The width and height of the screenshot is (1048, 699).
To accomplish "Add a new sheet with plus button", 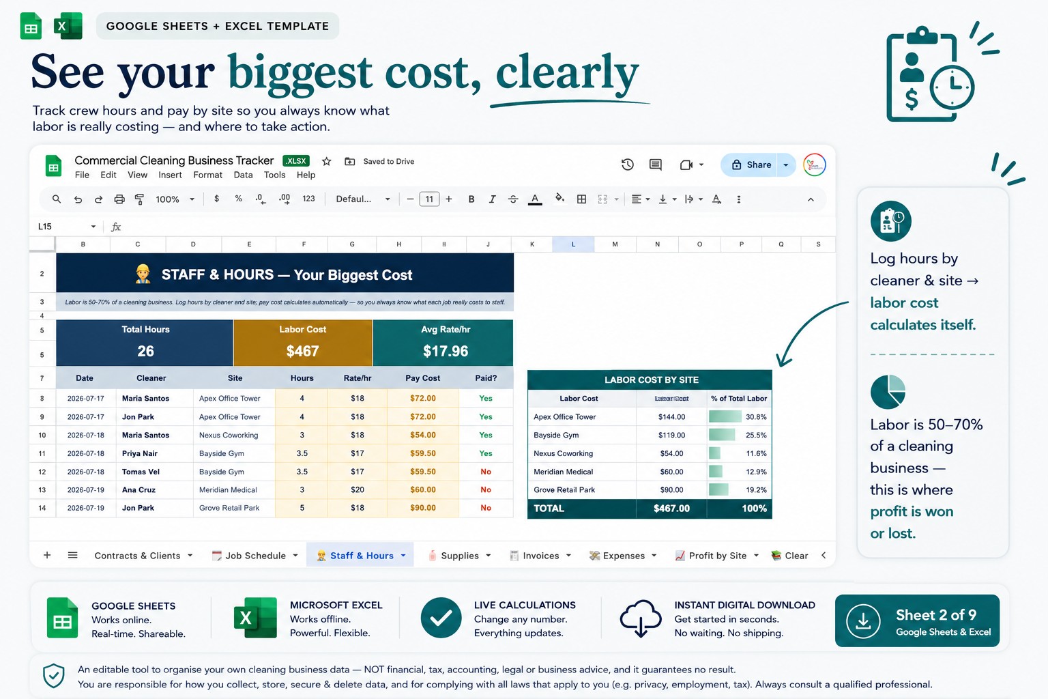I will (x=47, y=555).
